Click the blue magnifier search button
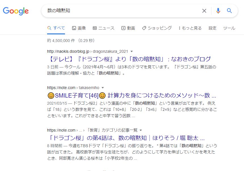 point(229,11)
